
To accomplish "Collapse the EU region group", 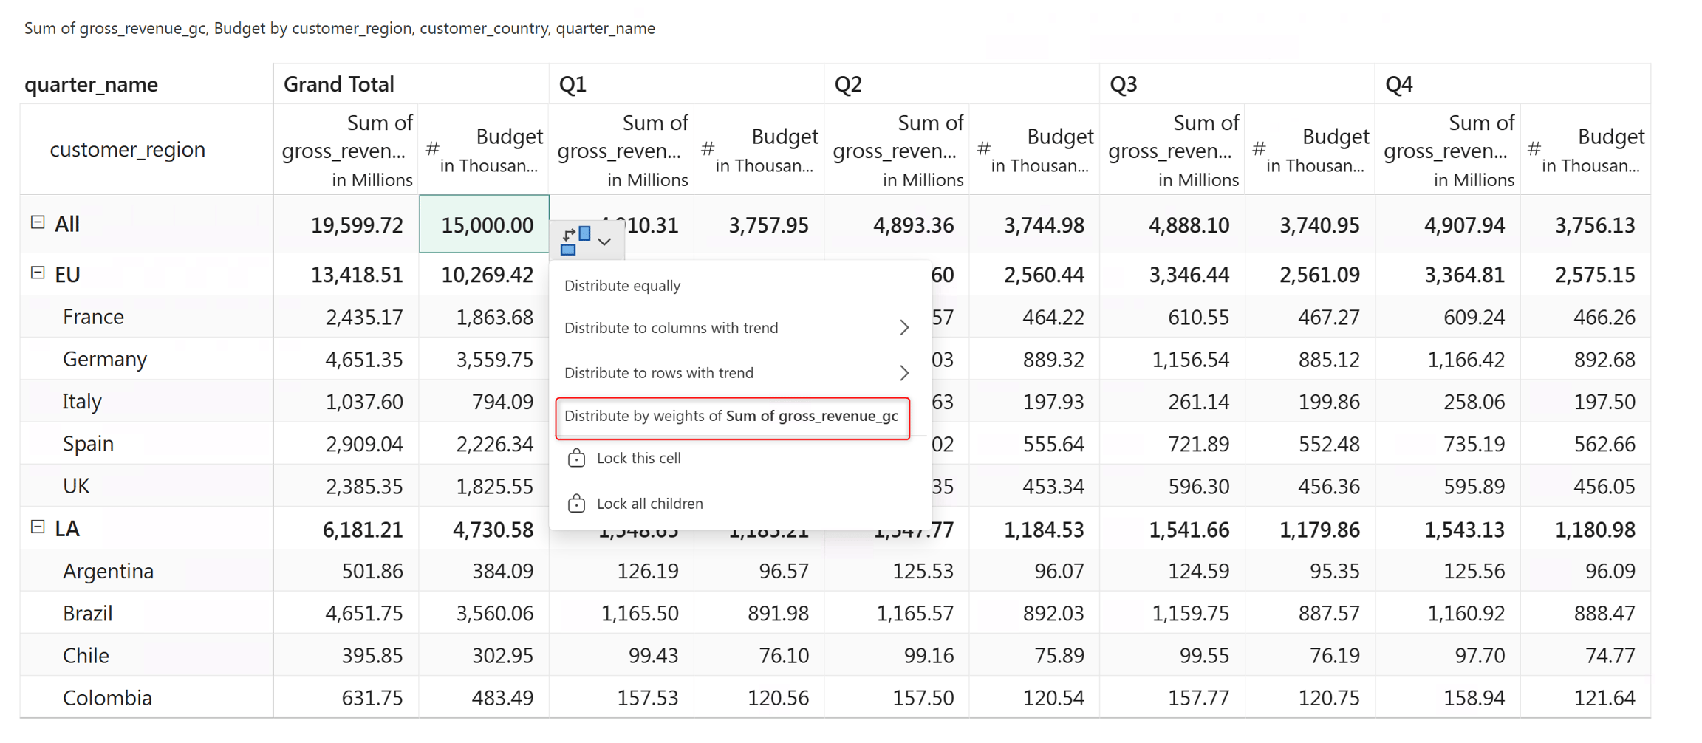I will point(38,273).
